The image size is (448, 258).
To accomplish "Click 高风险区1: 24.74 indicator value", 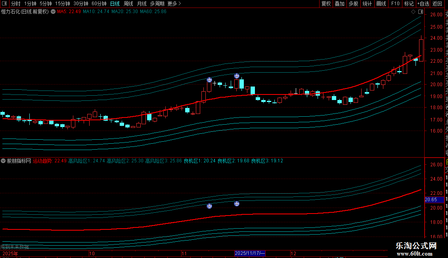I will [x=86, y=161].
